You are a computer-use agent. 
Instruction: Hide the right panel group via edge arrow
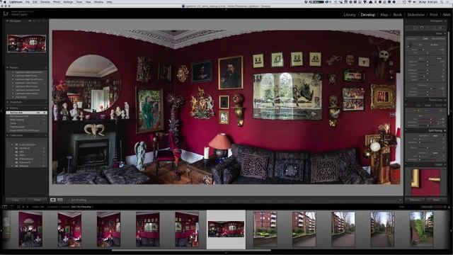coord(452,111)
